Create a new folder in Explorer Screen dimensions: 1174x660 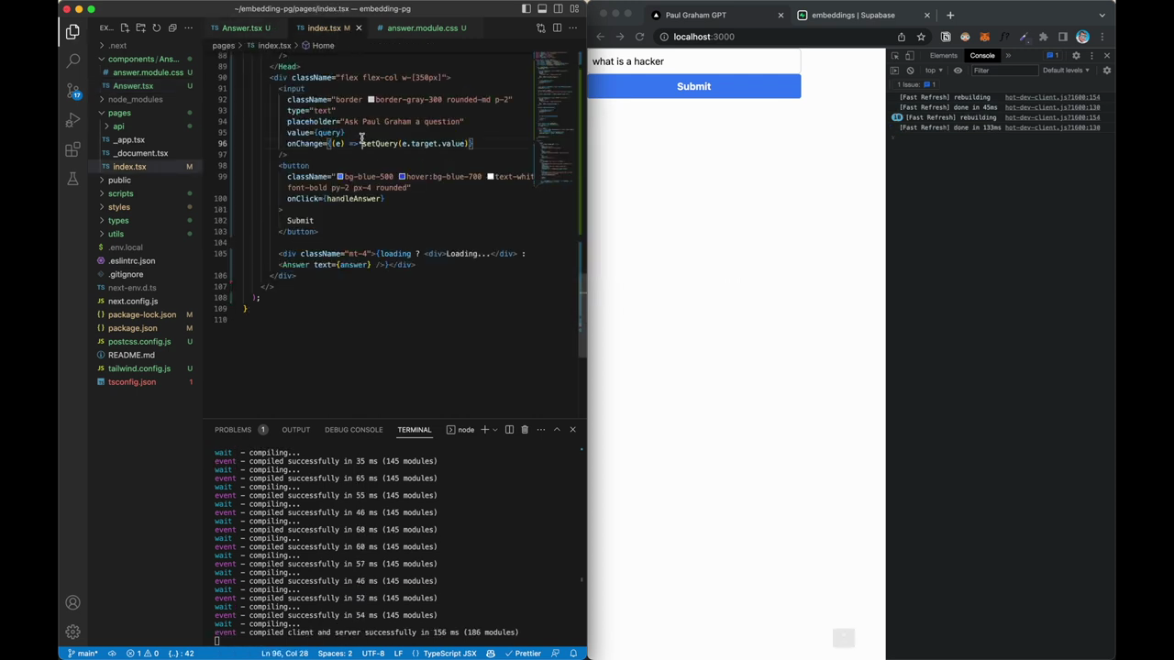pos(140,27)
